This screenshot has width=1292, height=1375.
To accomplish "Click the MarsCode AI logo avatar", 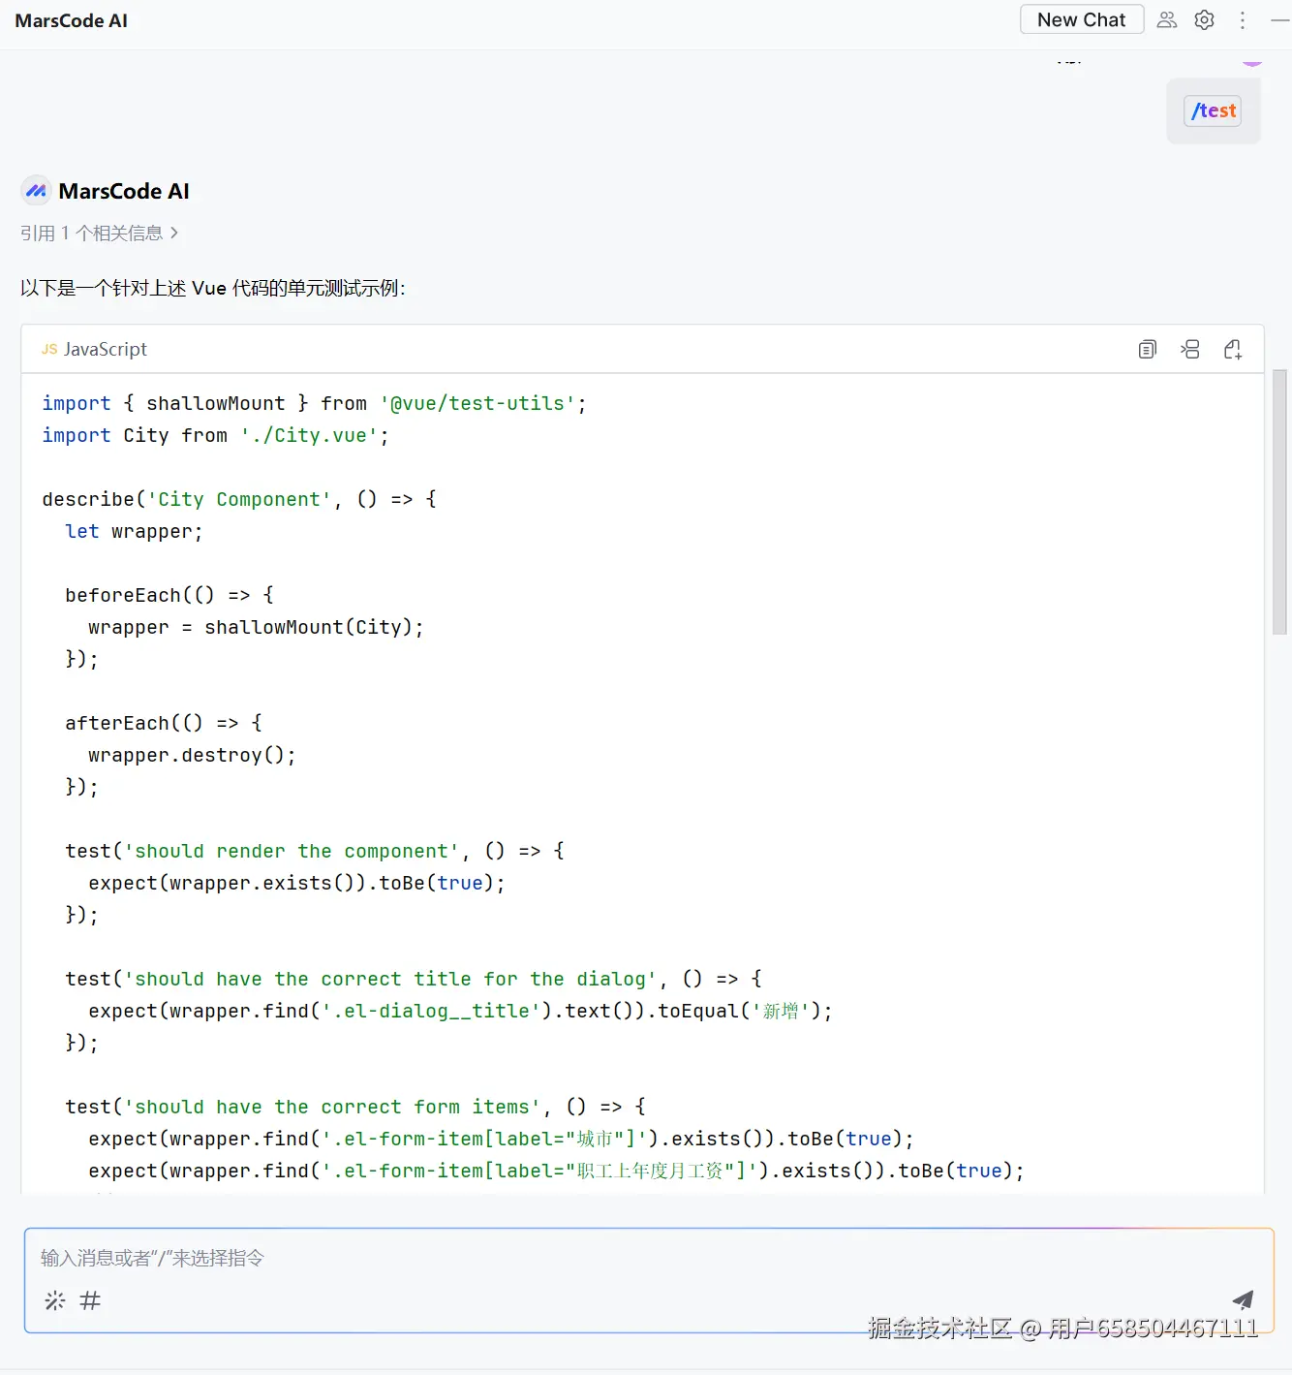I will (x=36, y=191).
